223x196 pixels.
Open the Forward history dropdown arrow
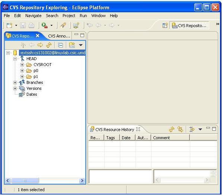[x=118, y=25]
